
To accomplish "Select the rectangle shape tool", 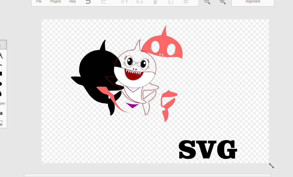I will pyautogui.click(x=1, y=74).
